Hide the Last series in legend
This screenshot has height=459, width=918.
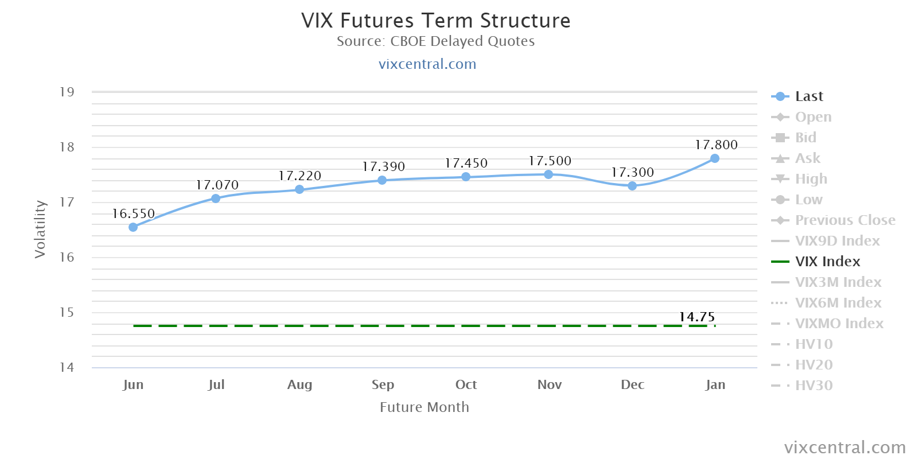808,96
